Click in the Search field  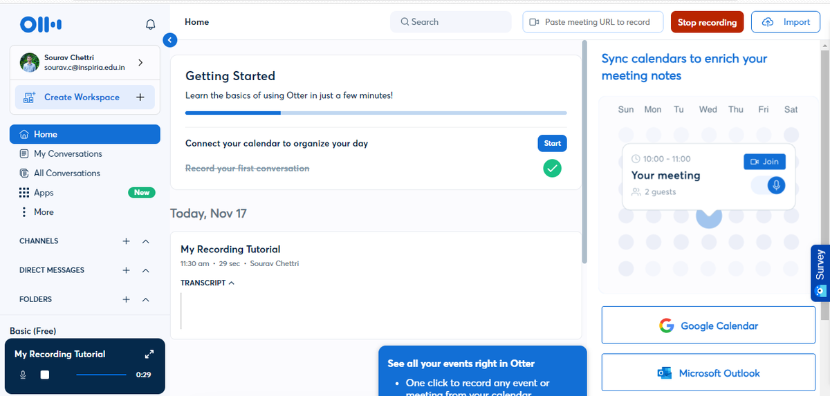pos(451,22)
